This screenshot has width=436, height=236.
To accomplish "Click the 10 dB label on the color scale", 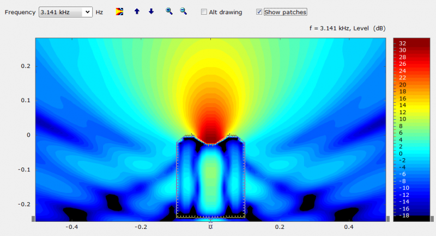I will 402,119.
